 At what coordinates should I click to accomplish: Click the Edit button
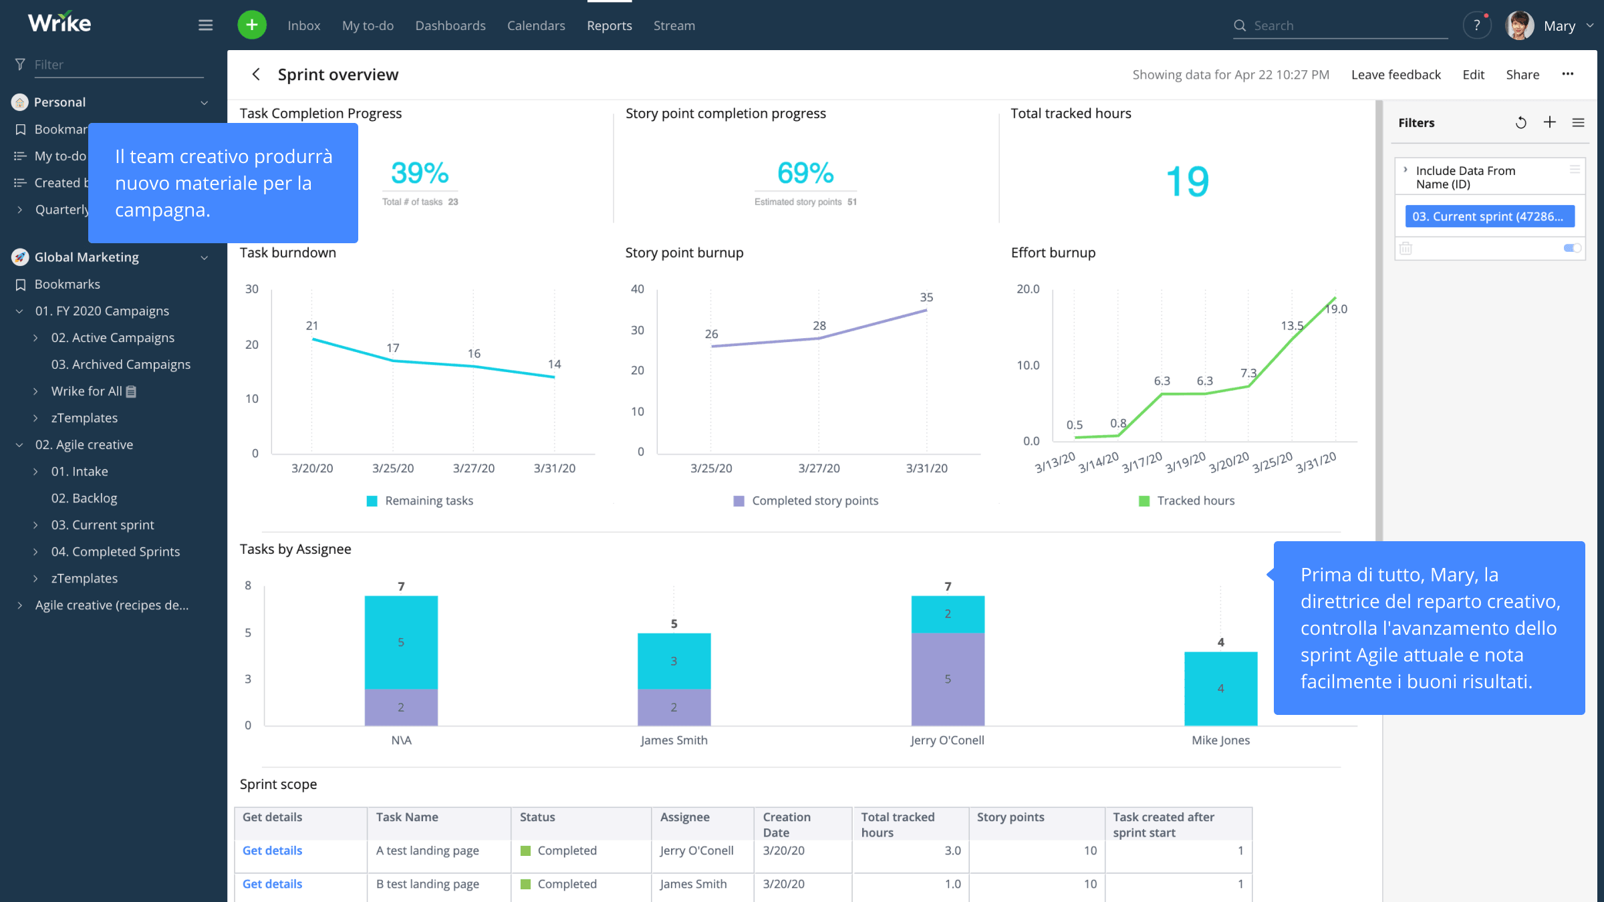(1473, 74)
